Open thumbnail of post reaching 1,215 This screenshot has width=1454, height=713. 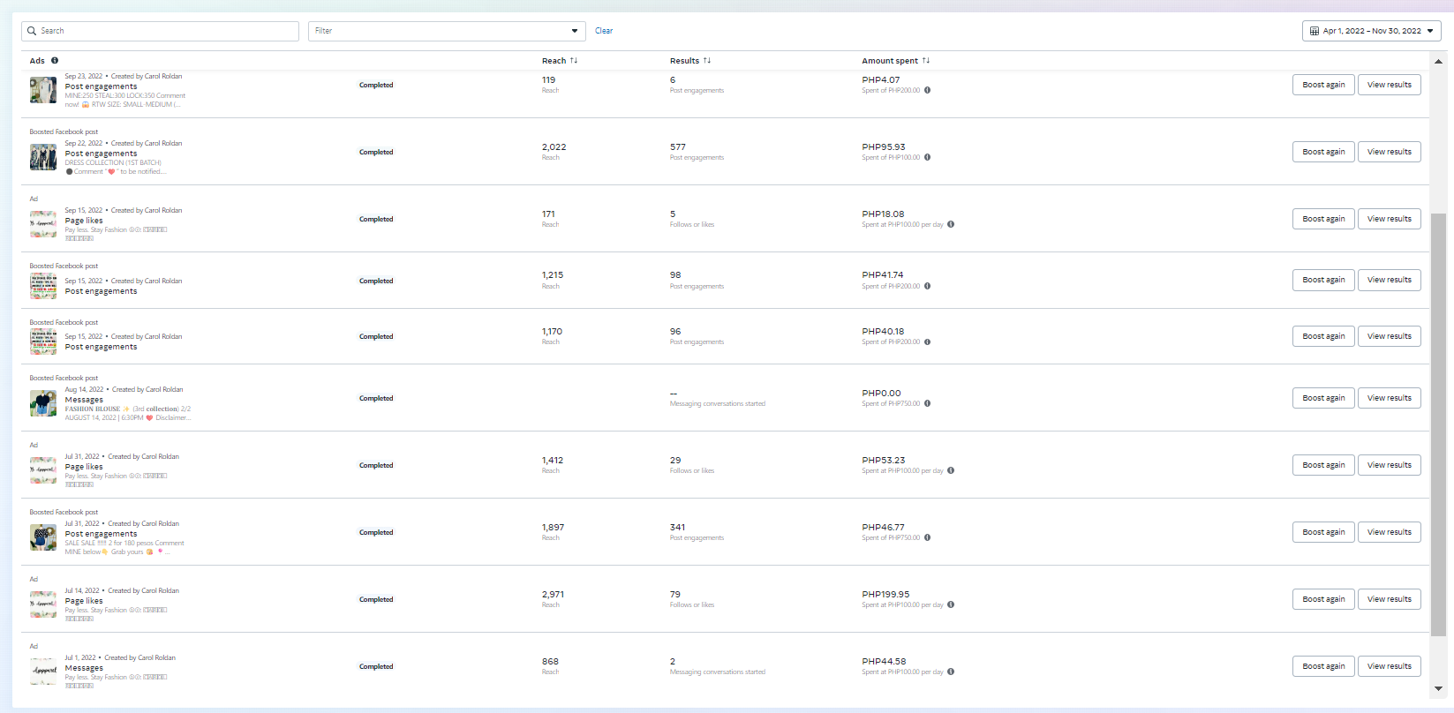[43, 286]
